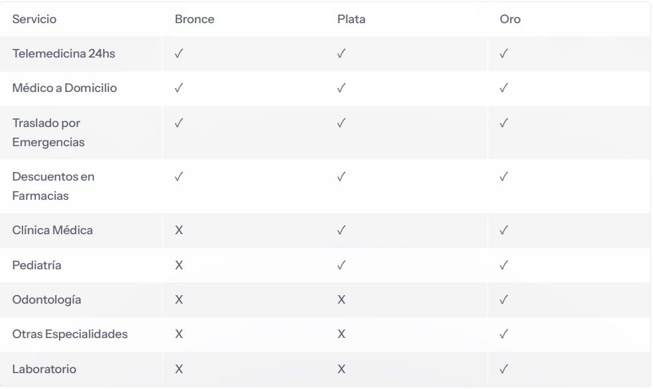This screenshot has height=389, width=653.
Task: Click the Bronce checkmark for Telemedicina 24hs
Action: [179, 54]
